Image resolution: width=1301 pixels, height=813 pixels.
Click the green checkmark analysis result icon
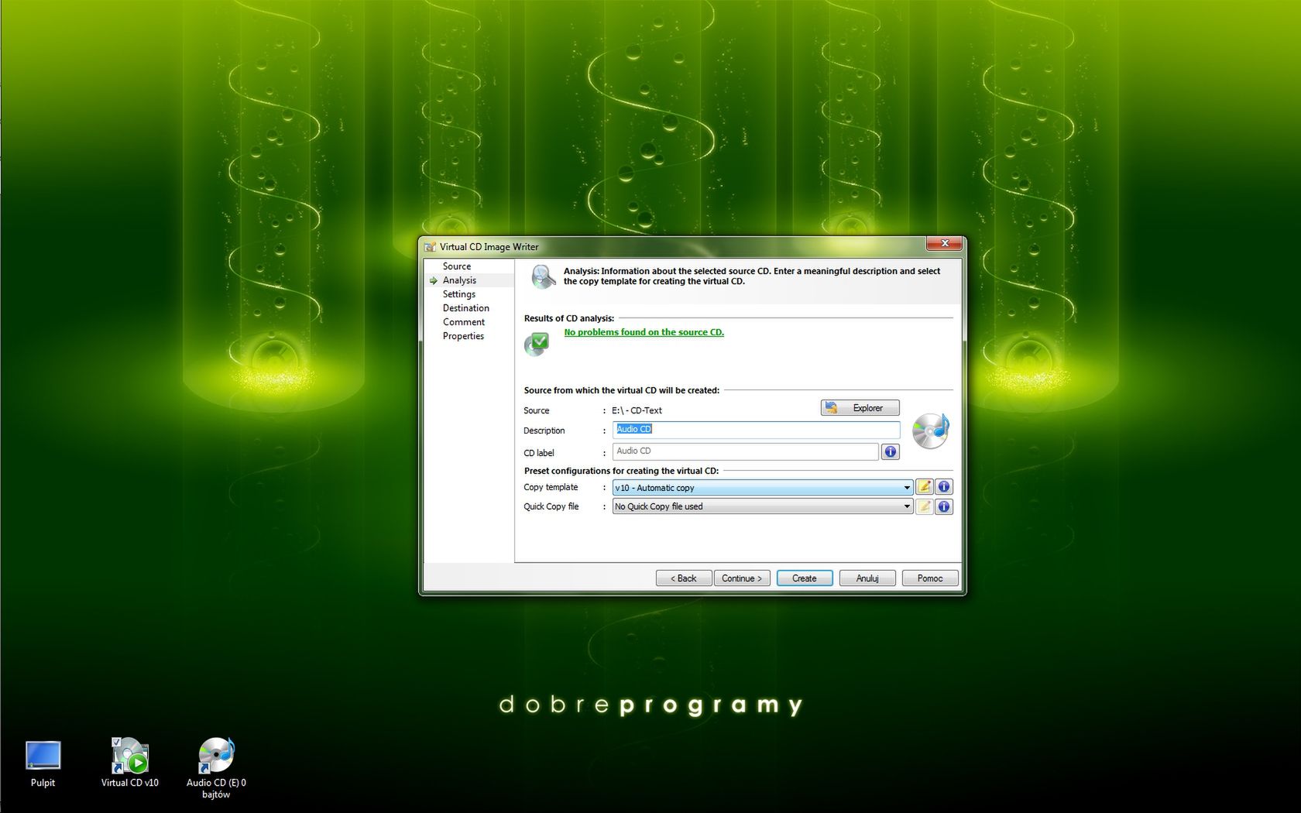(537, 344)
